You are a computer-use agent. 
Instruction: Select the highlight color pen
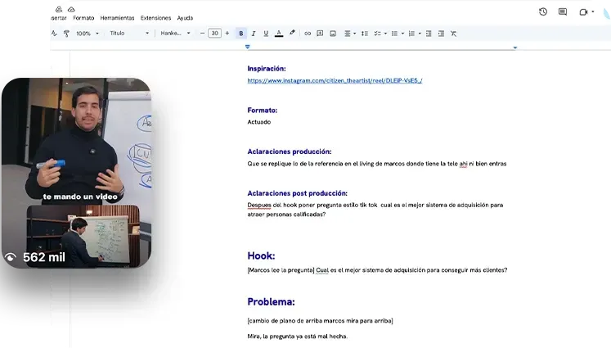pos(292,34)
